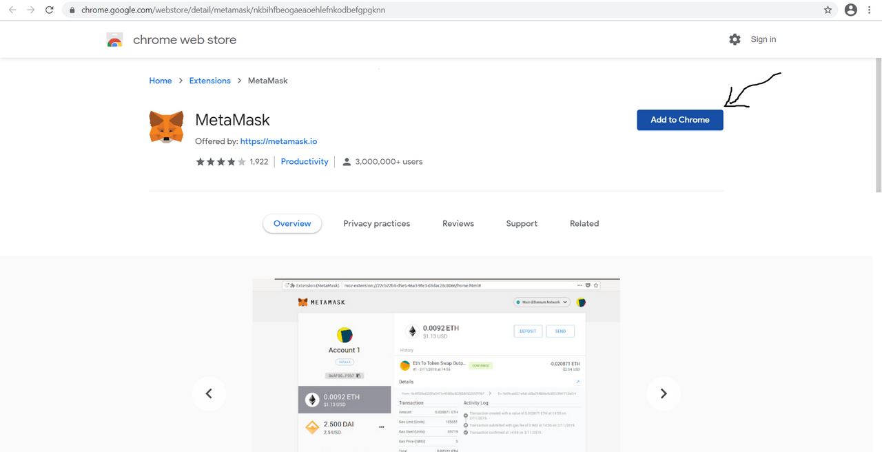Reload the page with refresh icon
Viewport: 882px width, 452px height.
[x=50, y=10]
